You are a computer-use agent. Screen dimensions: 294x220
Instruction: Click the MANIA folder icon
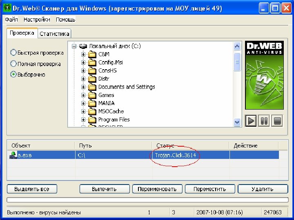pos(92,103)
